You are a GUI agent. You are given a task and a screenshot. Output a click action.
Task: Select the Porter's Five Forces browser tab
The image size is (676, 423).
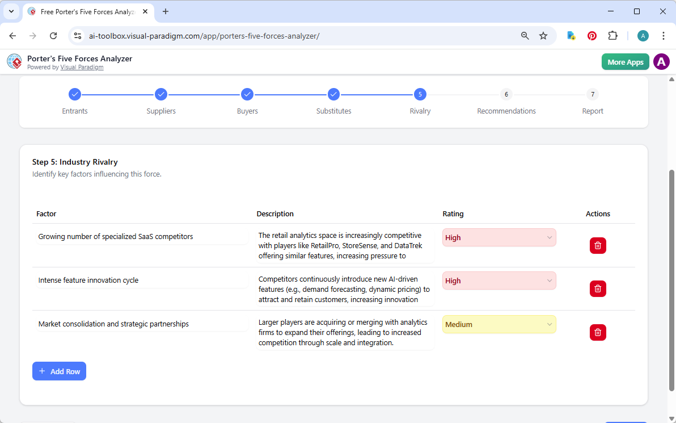click(x=84, y=11)
